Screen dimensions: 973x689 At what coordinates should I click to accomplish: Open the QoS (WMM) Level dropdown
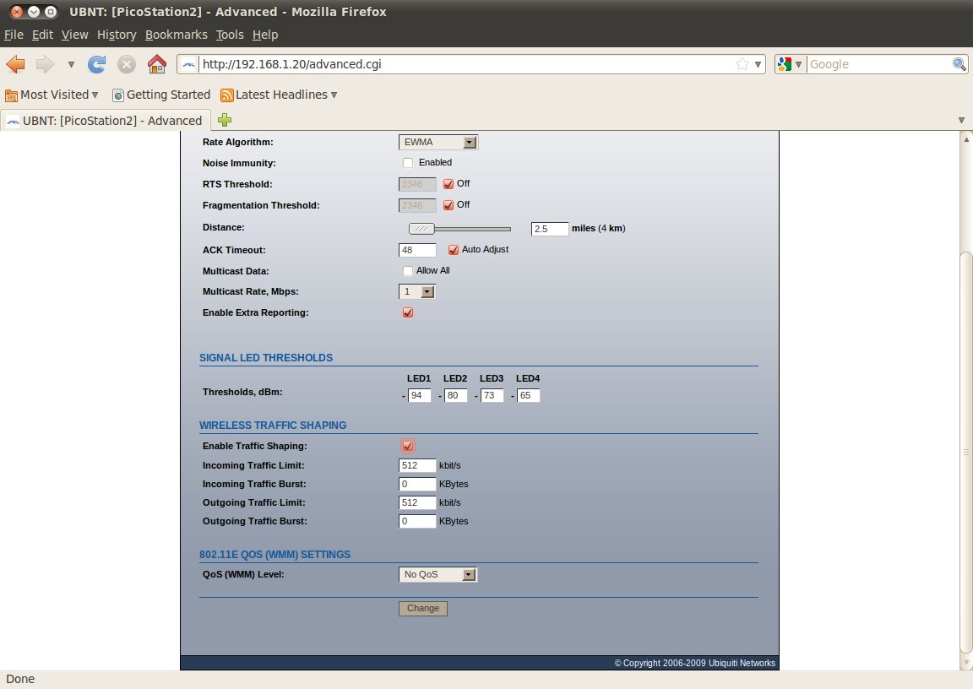tap(438, 574)
